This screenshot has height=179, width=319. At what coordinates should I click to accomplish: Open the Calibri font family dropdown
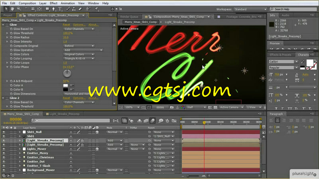coord(284,62)
